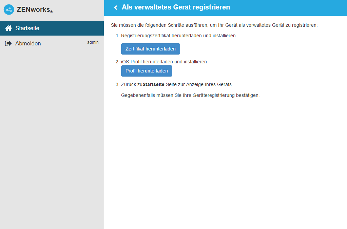Click the ZENworks round logo icon
The width and height of the screenshot is (347, 229).
point(9,9)
